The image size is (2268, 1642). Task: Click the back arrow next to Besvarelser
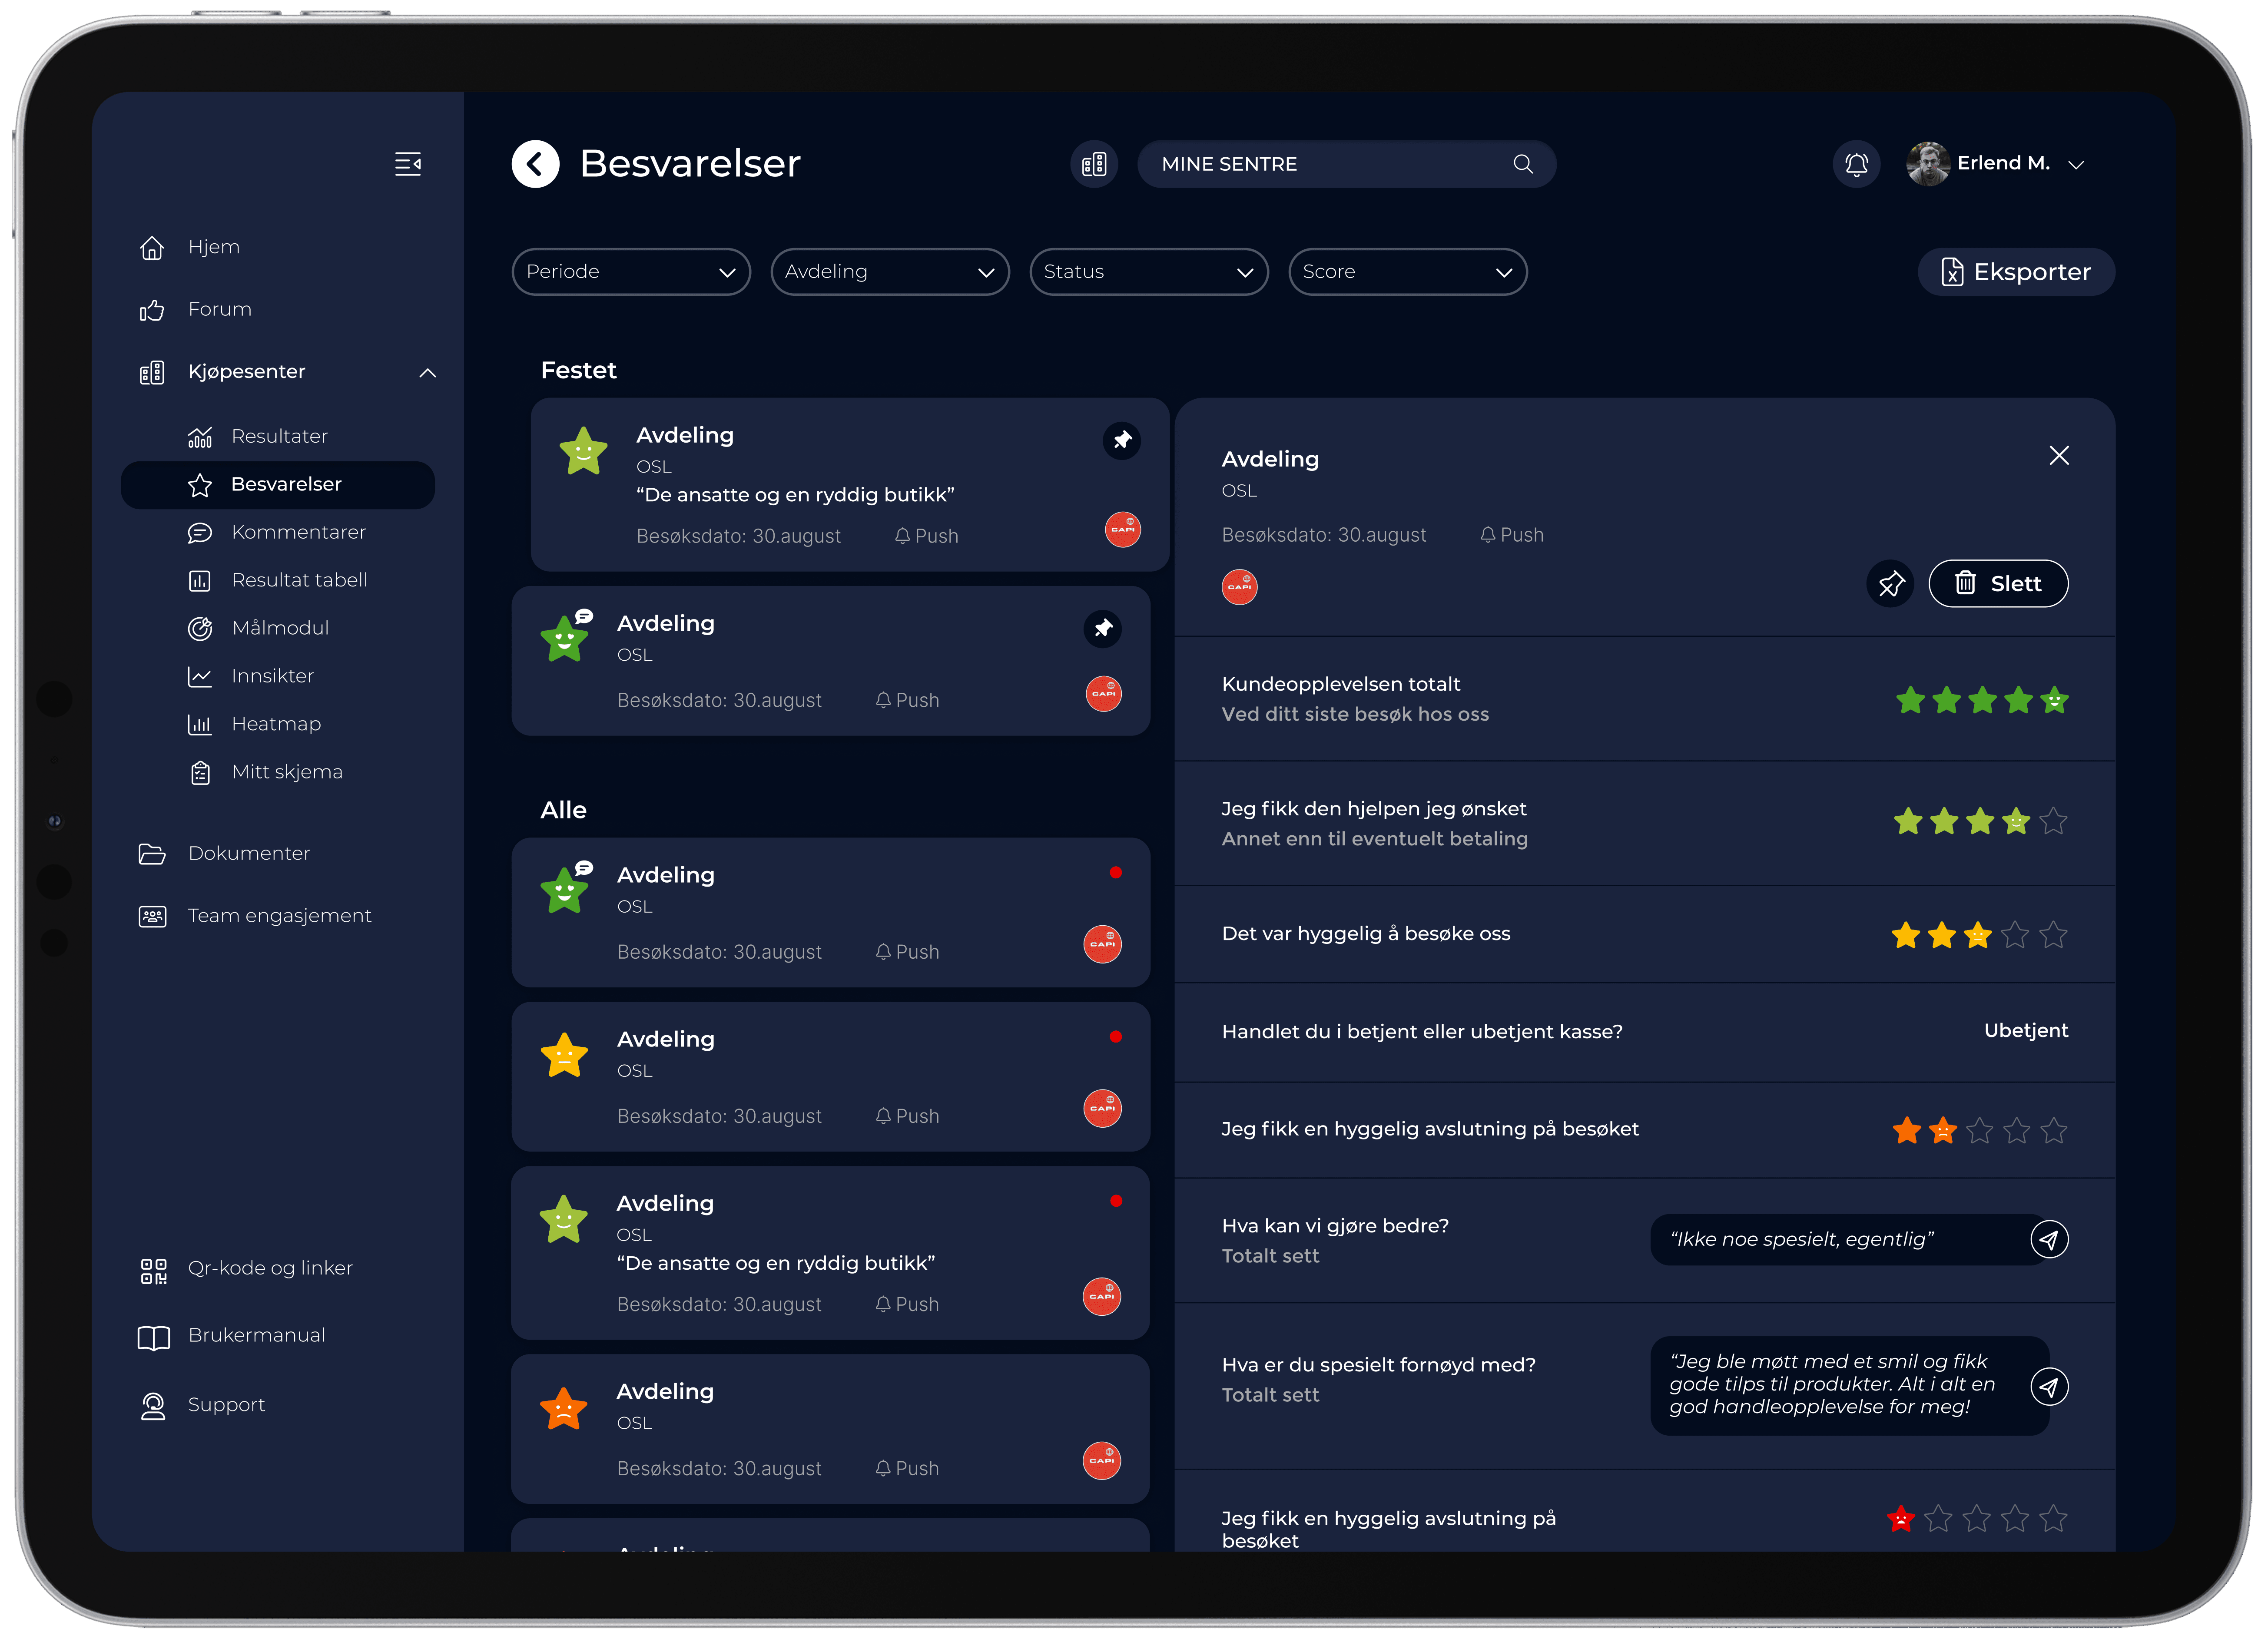536,164
